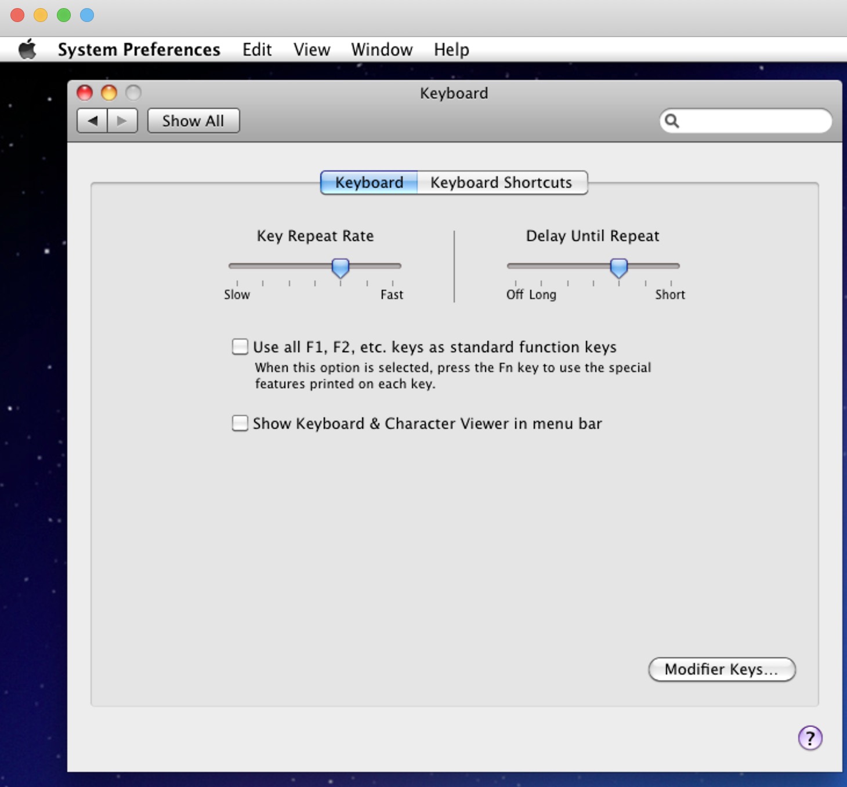The image size is (847, 787).
Task: Click the Show All button
Action: tap(193, 121)
